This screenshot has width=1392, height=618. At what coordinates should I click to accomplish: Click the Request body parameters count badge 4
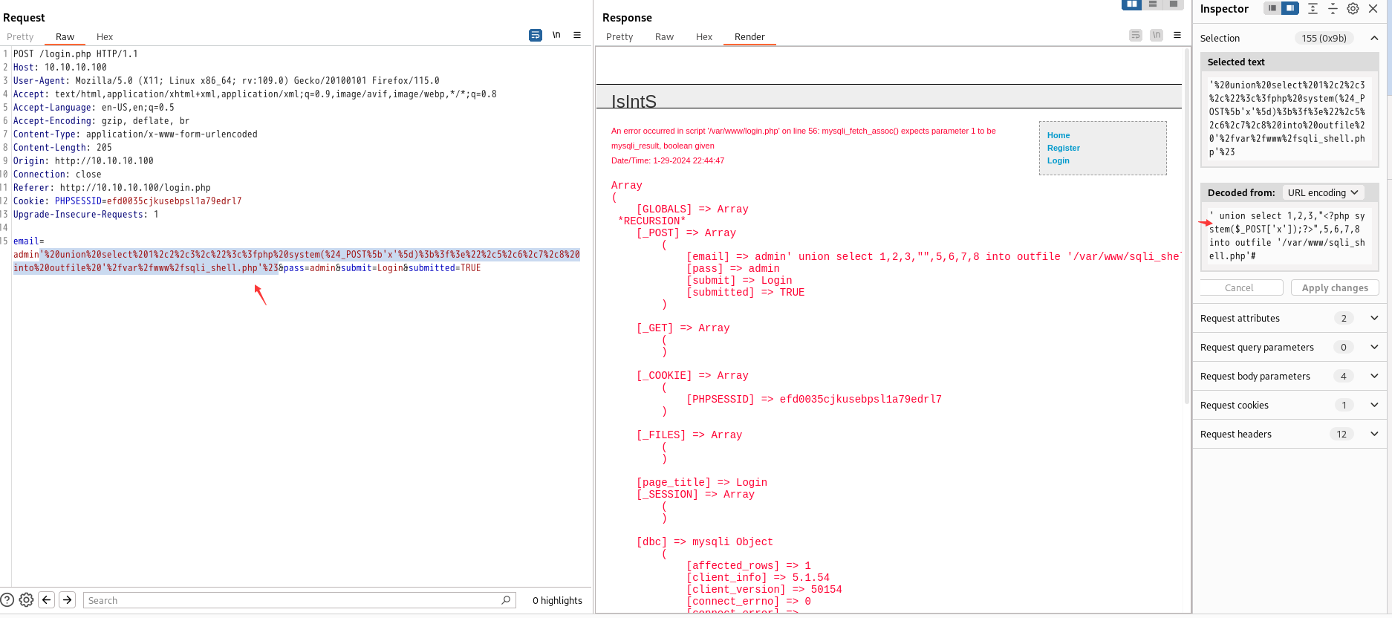click(1343, 376)
